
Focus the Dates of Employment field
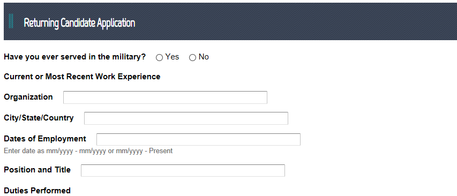(x=198, y=139)
